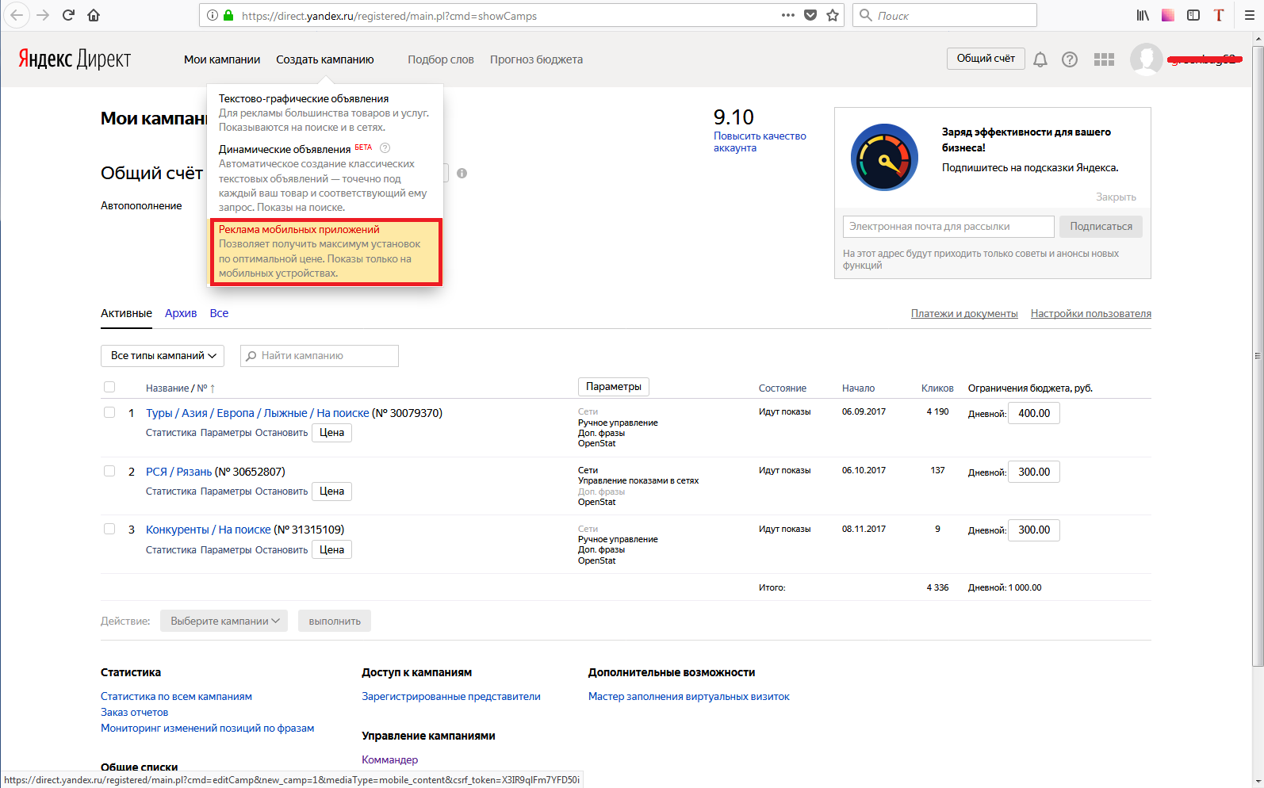Image resolution: width=1264 pixels, height=788 pixels.
Task: Tick the checkbox for campaign 1 Туры
Action: (x=109, y=412)
